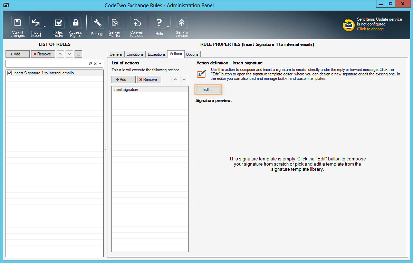The height and width of the screenshot is (263, 413).
Task: Switch to the Conditions tab
Action: pyautogui.click(x=135, y=54)
